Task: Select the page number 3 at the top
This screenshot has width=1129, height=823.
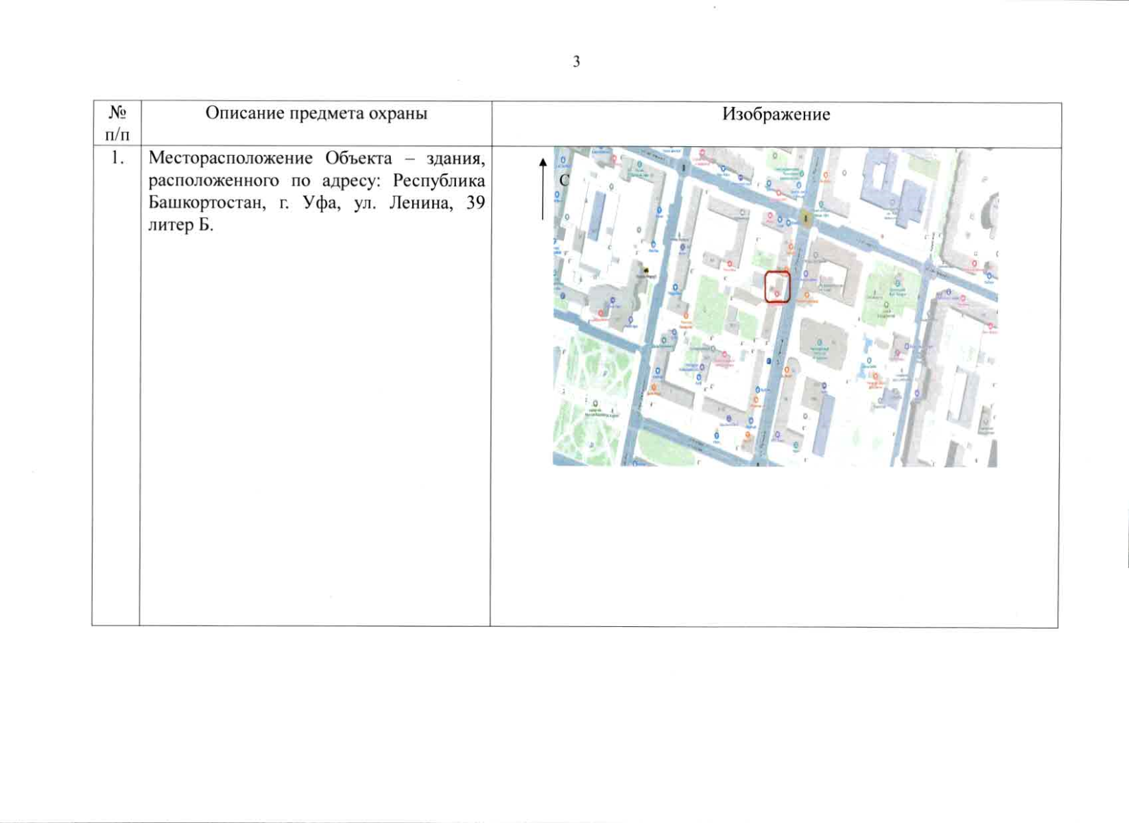Action: tap(576, 62)
